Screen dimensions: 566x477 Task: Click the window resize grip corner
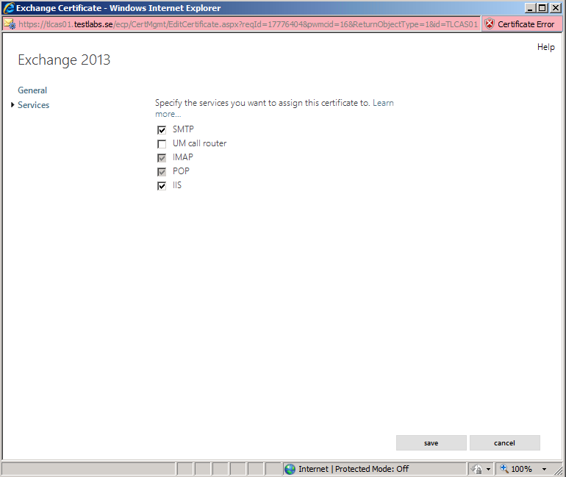tap(559, 470)
